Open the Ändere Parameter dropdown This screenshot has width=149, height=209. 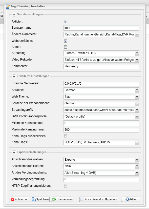pyautogui.click(x=137, y=34)
